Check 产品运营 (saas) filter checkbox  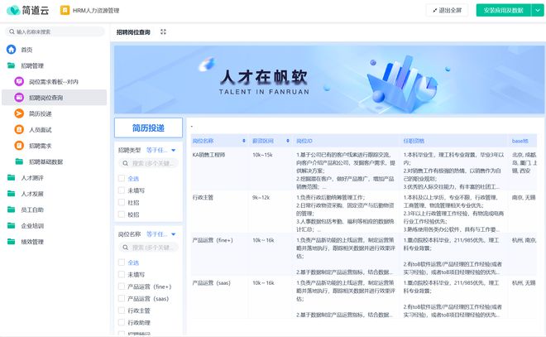tap(122, 298)
